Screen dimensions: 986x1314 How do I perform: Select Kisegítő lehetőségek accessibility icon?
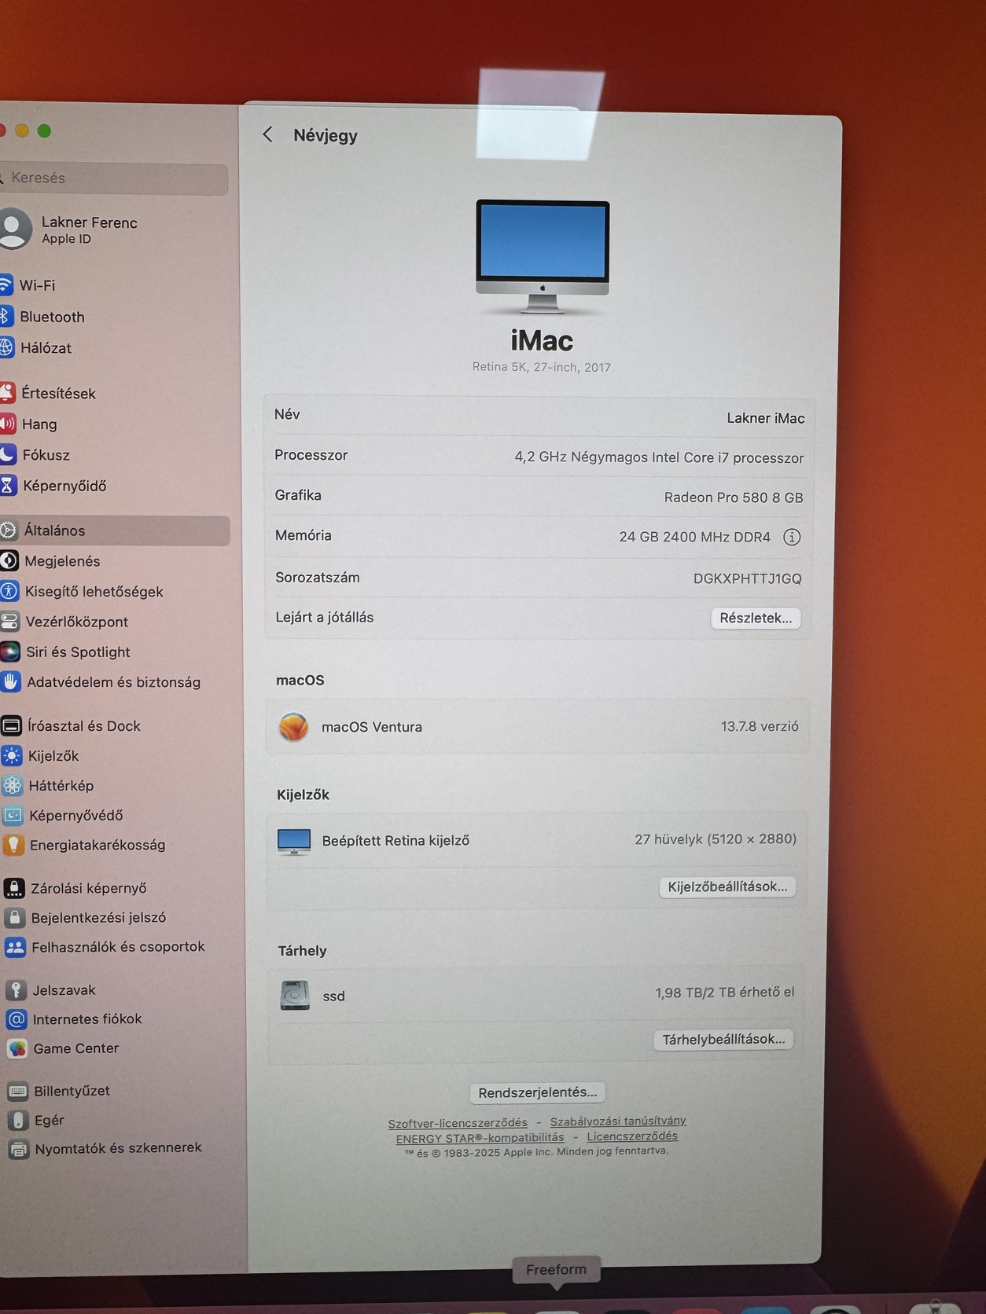coord(9,591)
